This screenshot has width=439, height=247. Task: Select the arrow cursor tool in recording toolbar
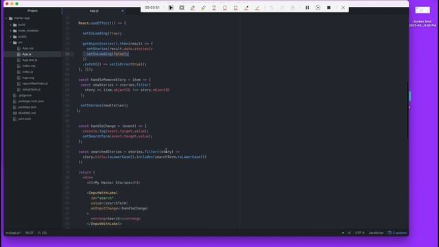click(171, 8)
